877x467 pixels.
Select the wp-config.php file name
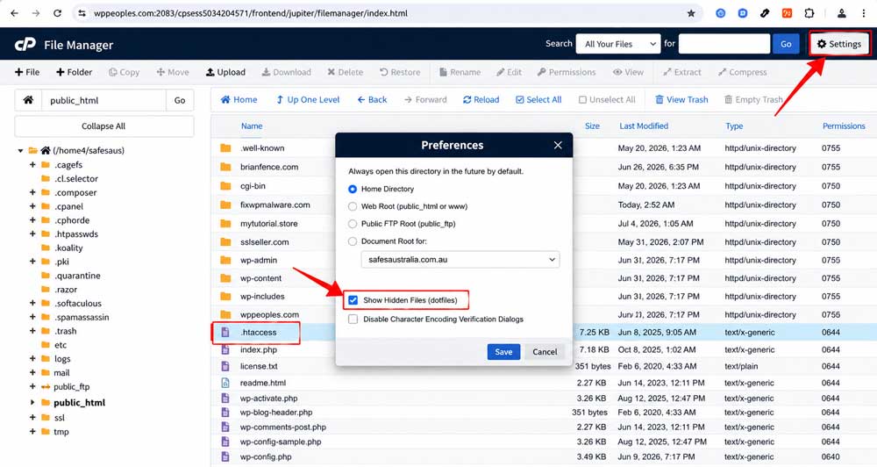pos(266,456)
